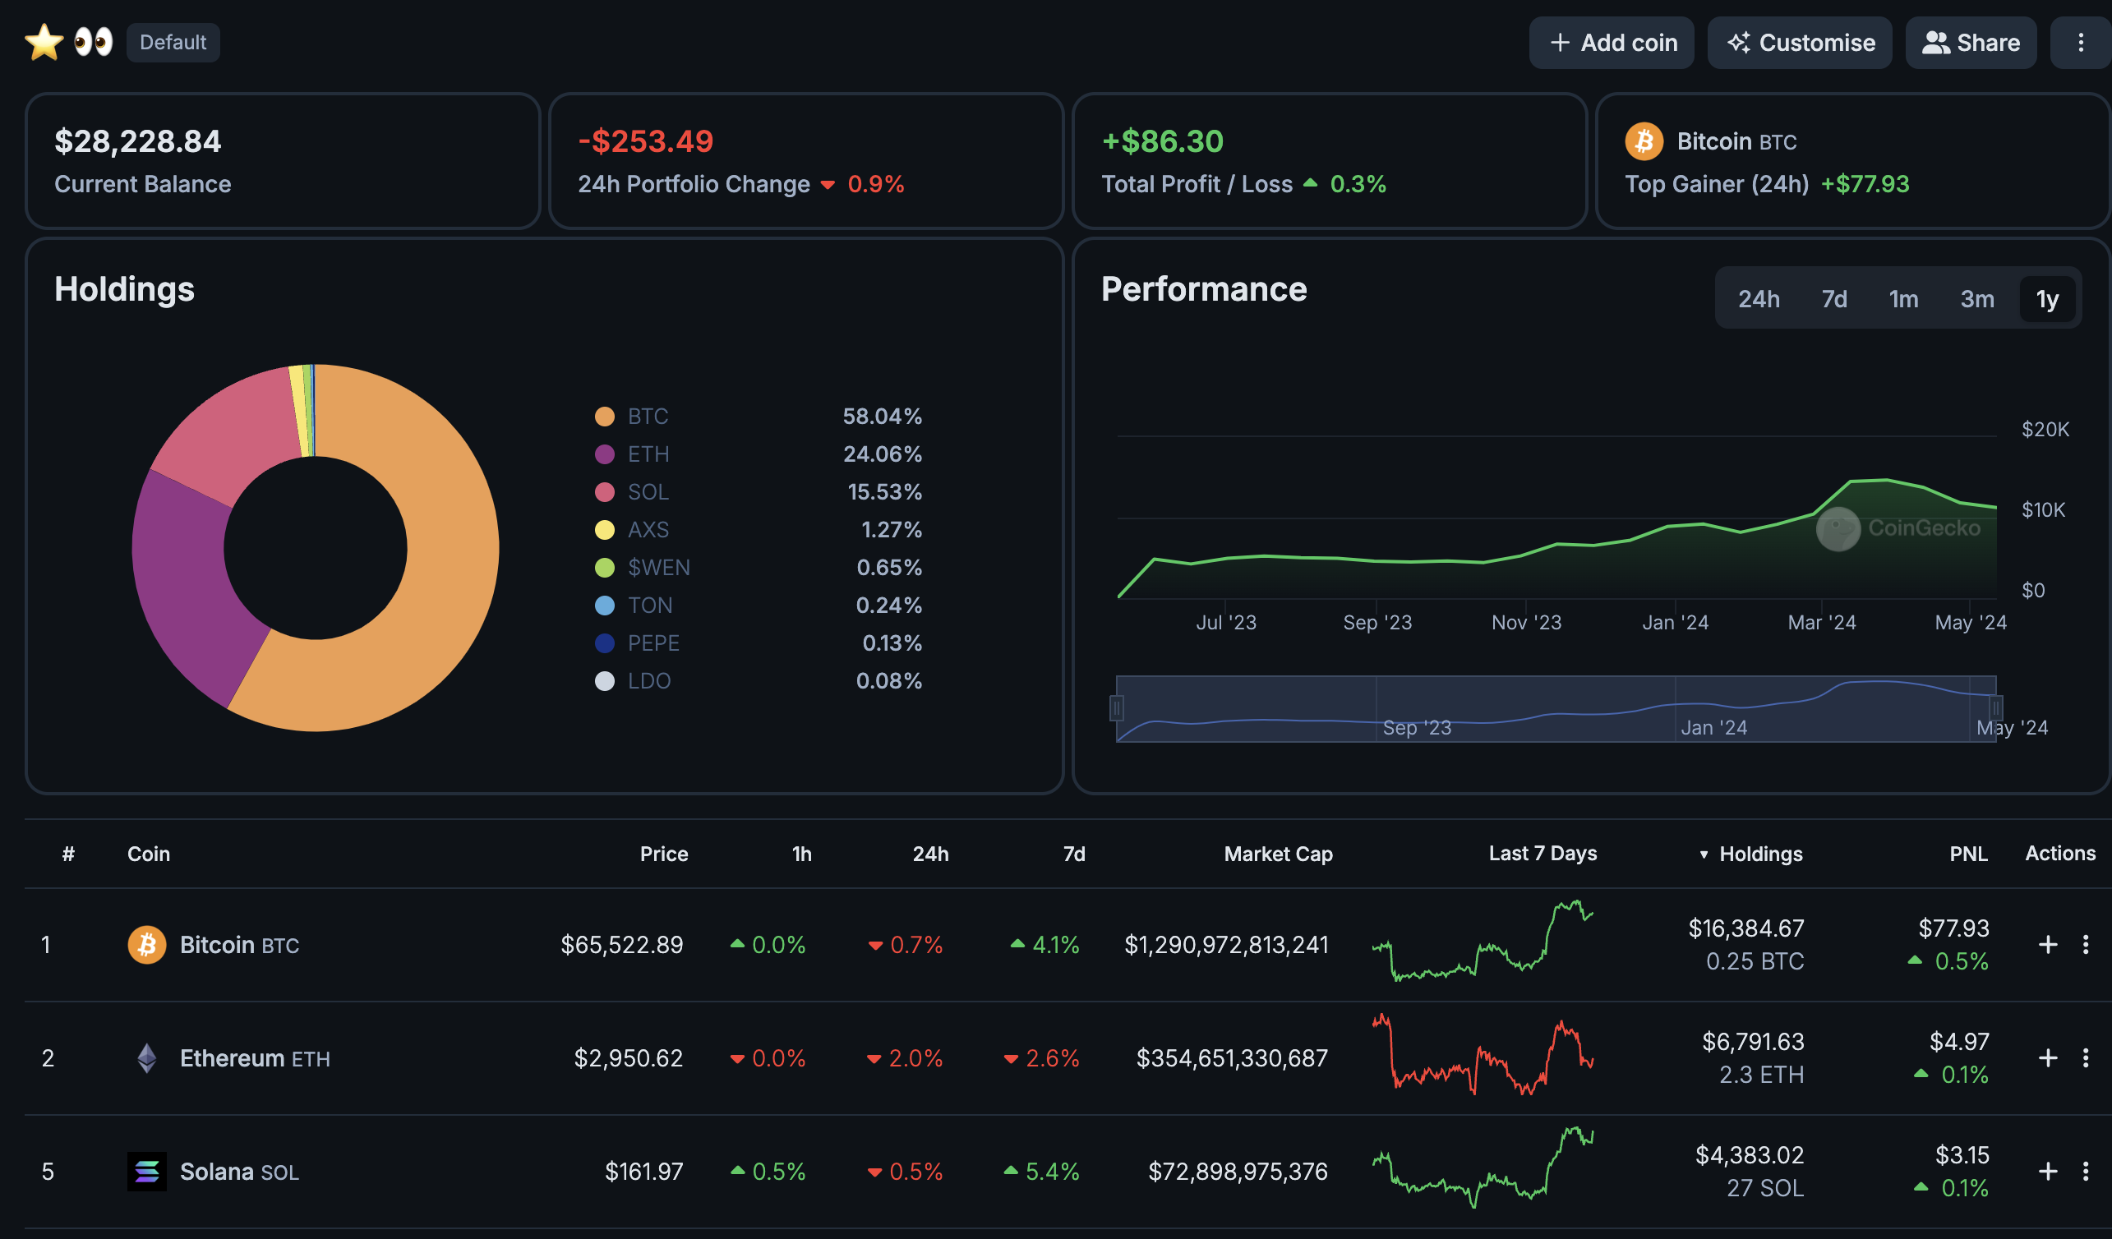Open the top-right portfolio kebab menu
The height and width of the screenshot is (1239, 2112).
pos(2080,43)
